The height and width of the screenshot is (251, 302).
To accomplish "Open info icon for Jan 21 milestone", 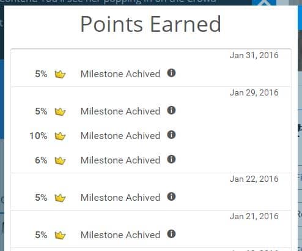I will point(171,234).
